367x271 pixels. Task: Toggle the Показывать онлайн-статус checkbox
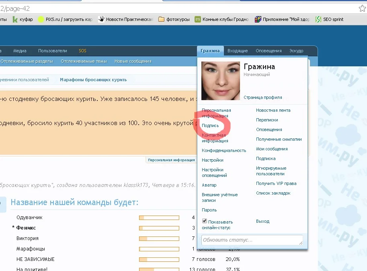point(205,221)
